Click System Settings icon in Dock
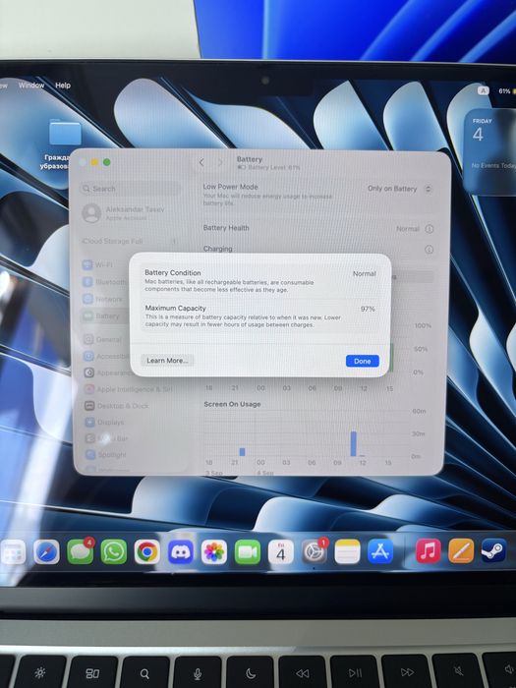This screenshot has width=516, height=688. point(315,552)
